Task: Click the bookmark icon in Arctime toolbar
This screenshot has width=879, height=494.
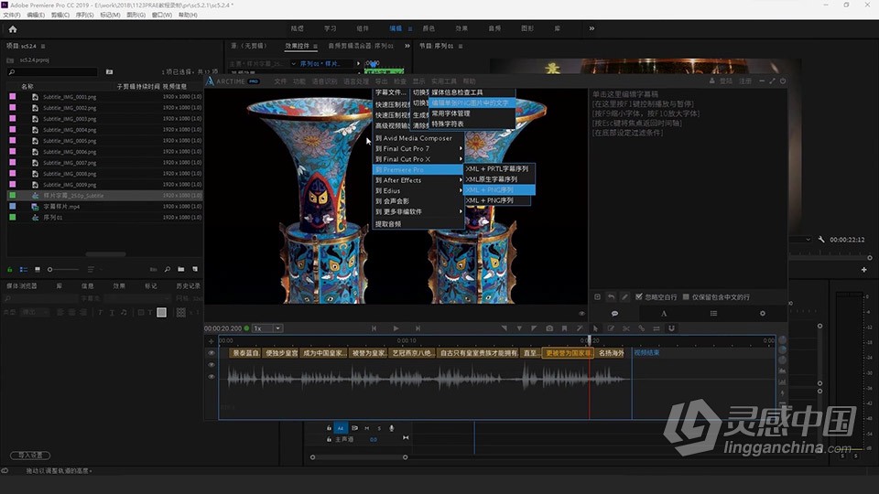Action: point(565,328)
